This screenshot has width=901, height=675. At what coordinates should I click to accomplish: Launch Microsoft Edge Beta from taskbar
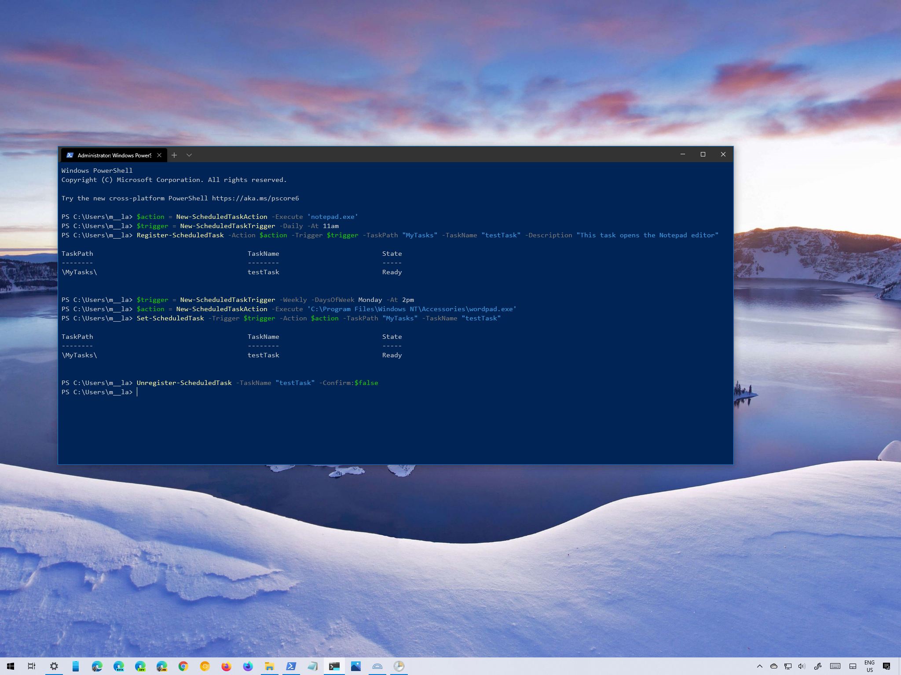click(118, 666)
